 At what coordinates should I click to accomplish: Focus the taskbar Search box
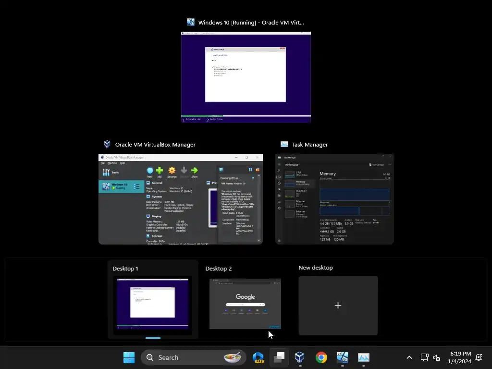(193, 357)
